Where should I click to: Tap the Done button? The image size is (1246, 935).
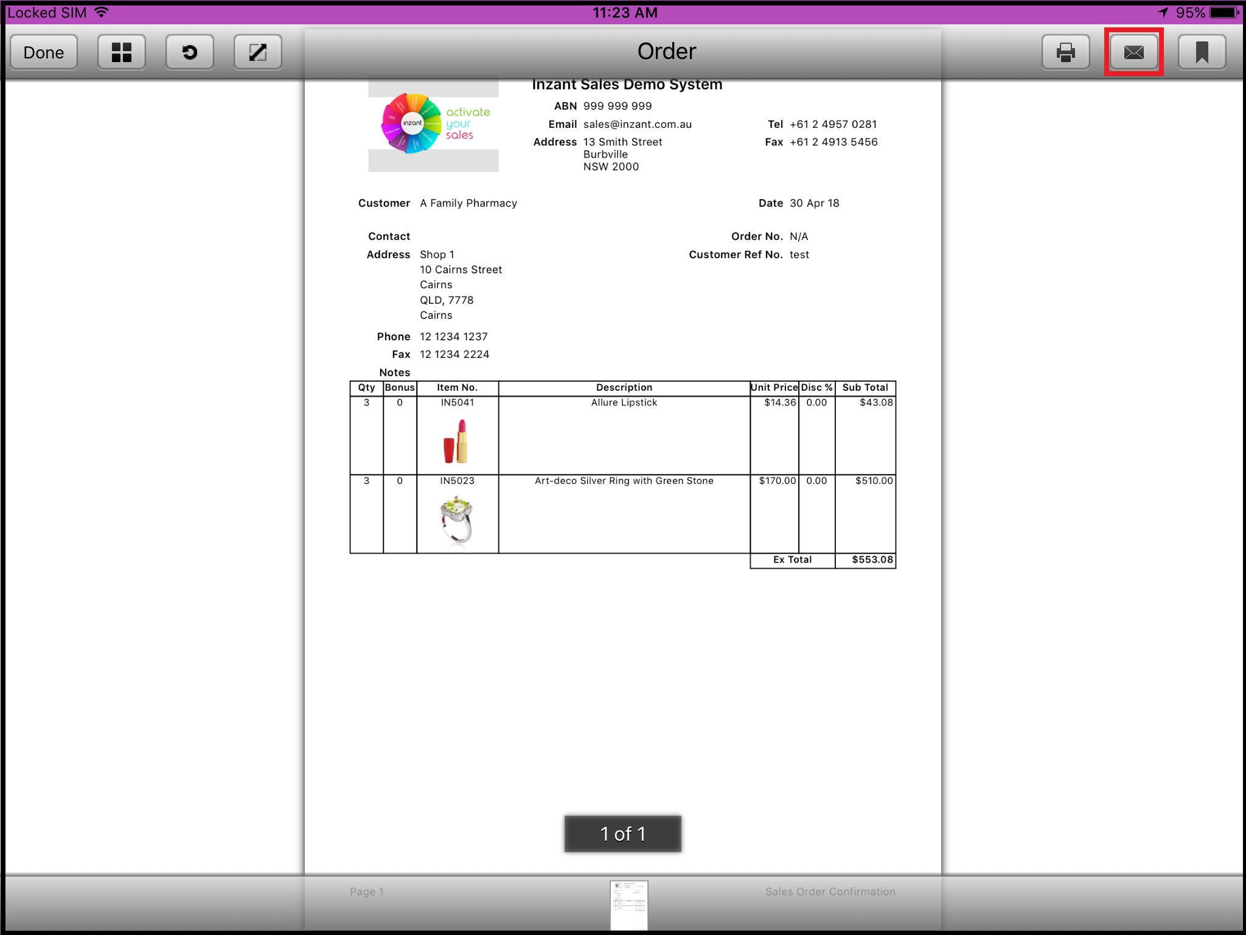44,52
